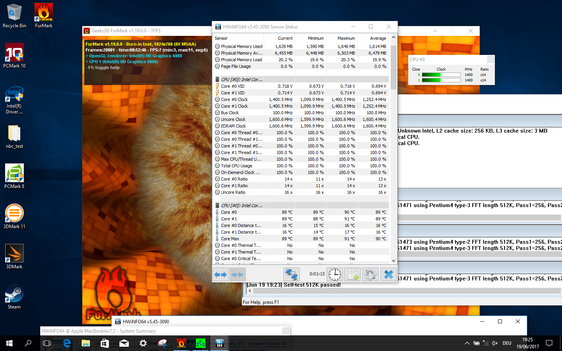Click the sensor list scroll-down arrow
The image size is (562, 351).
tap(393, 261)
